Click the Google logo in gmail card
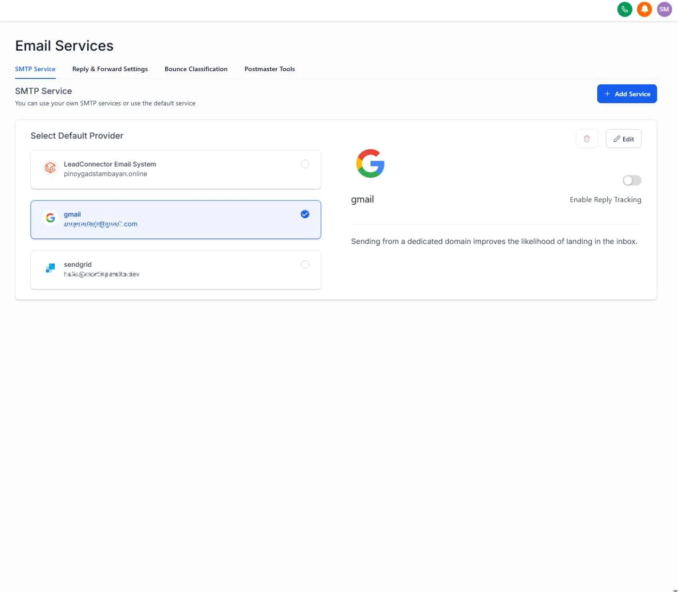 (50, 218)
